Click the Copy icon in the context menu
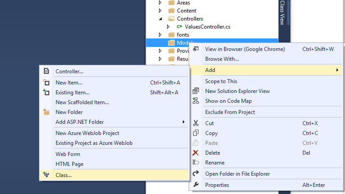 pos(196,133)
